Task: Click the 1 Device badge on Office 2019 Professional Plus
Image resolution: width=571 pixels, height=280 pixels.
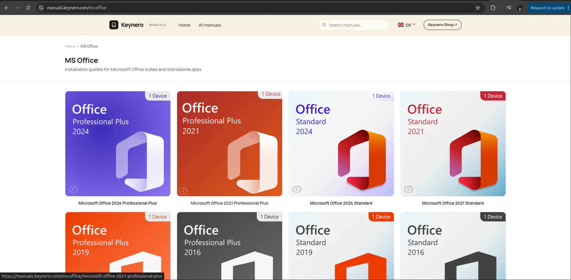Action: [158, 217]
